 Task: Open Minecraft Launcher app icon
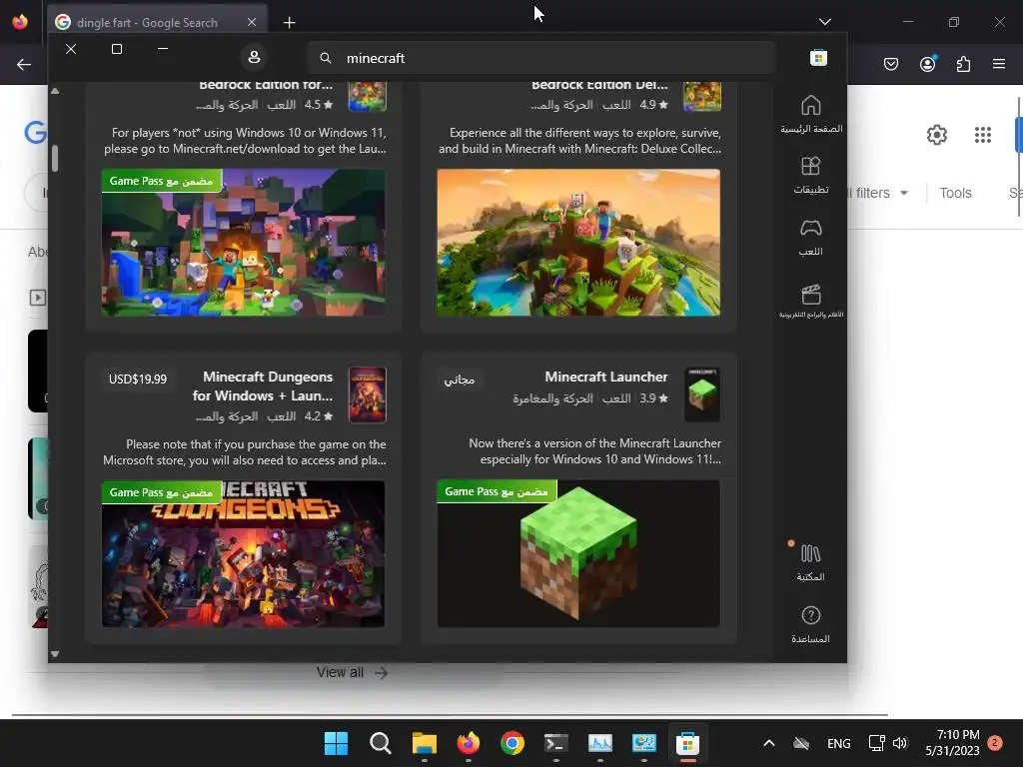(702, 394)
